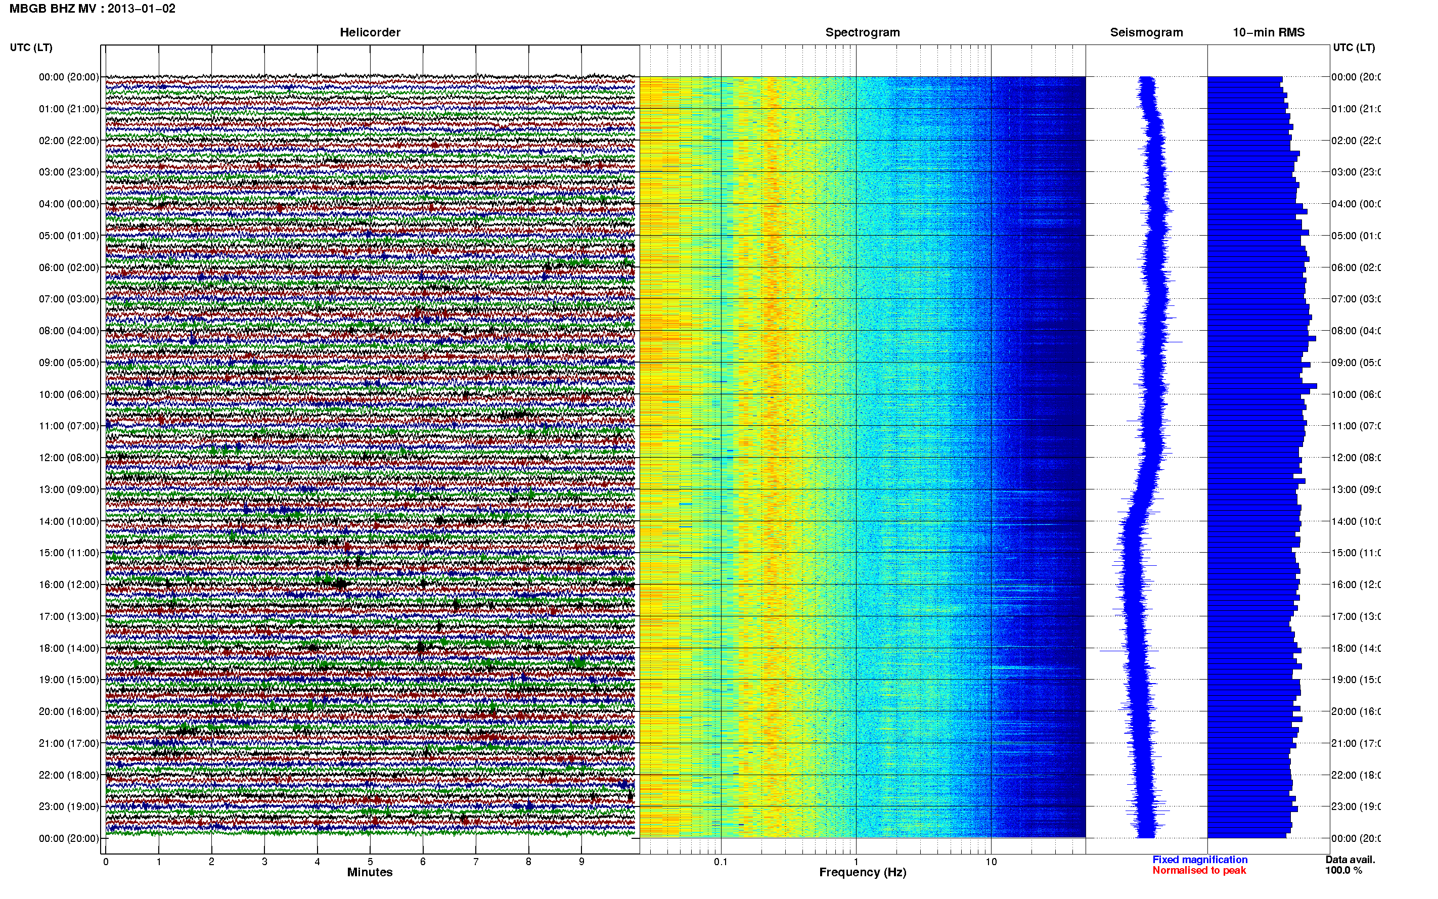Select the left-axis label '01:00 (21:00)'
Viewport: 1438px width, 899px height.
(x=69, y=109)
